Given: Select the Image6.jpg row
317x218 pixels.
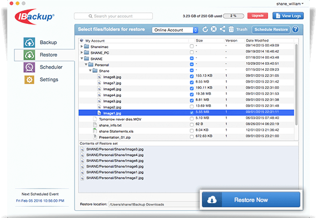Looking at the screenshot, I should click(186, 89).
